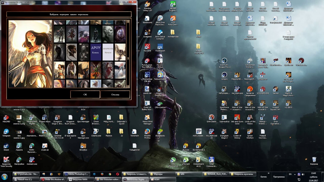324x182 pixels.
Task: Switch to Adobe Photoshop taskbar button
Action: coord(77,174)
